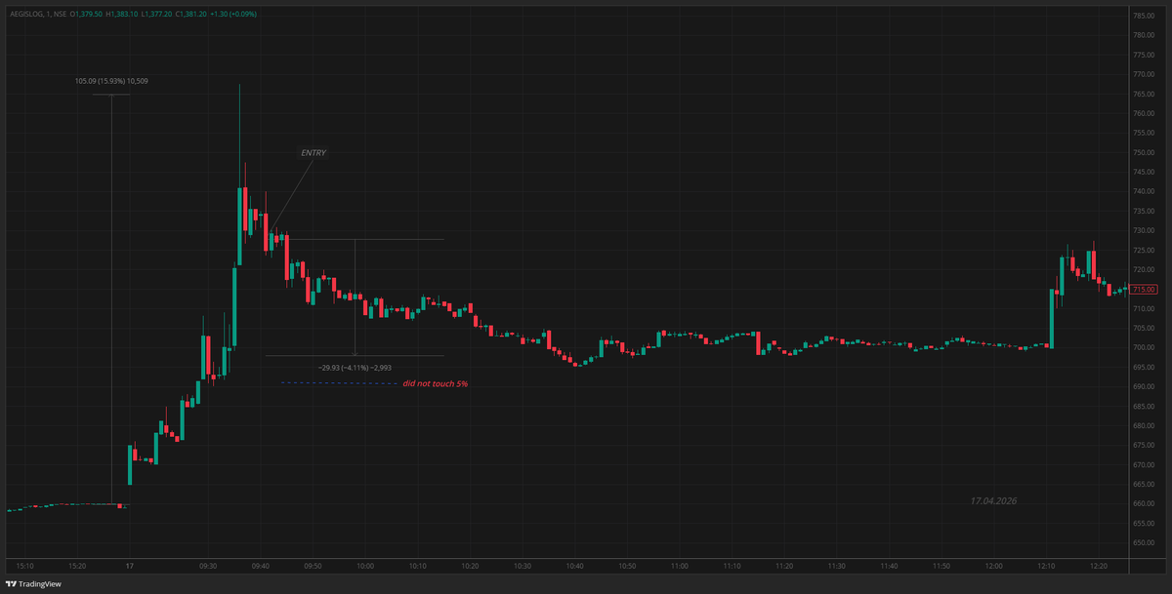1172x594 pixels.
Task: Click the 12:10 time axis label
Action: point(1046,566)
